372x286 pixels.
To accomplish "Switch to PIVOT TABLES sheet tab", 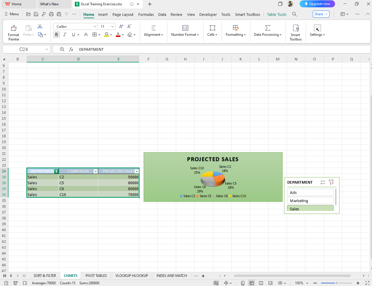I will pos(96,276).
